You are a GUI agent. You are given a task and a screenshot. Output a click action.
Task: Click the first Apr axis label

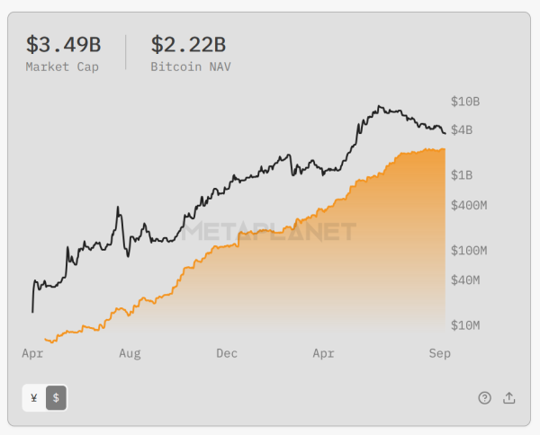point(32,353)
